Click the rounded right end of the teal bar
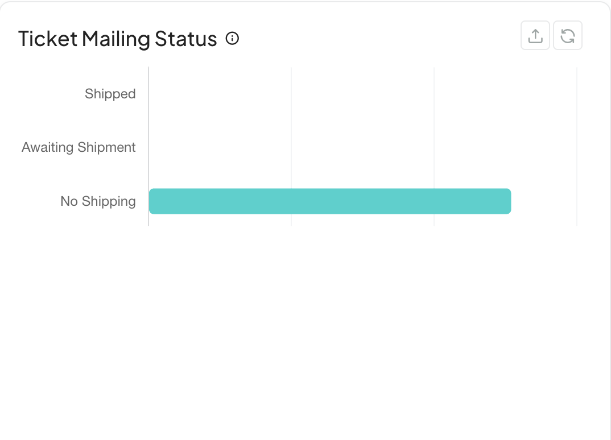This screenshot has height=440, width=611. click(x=508, y=201)
